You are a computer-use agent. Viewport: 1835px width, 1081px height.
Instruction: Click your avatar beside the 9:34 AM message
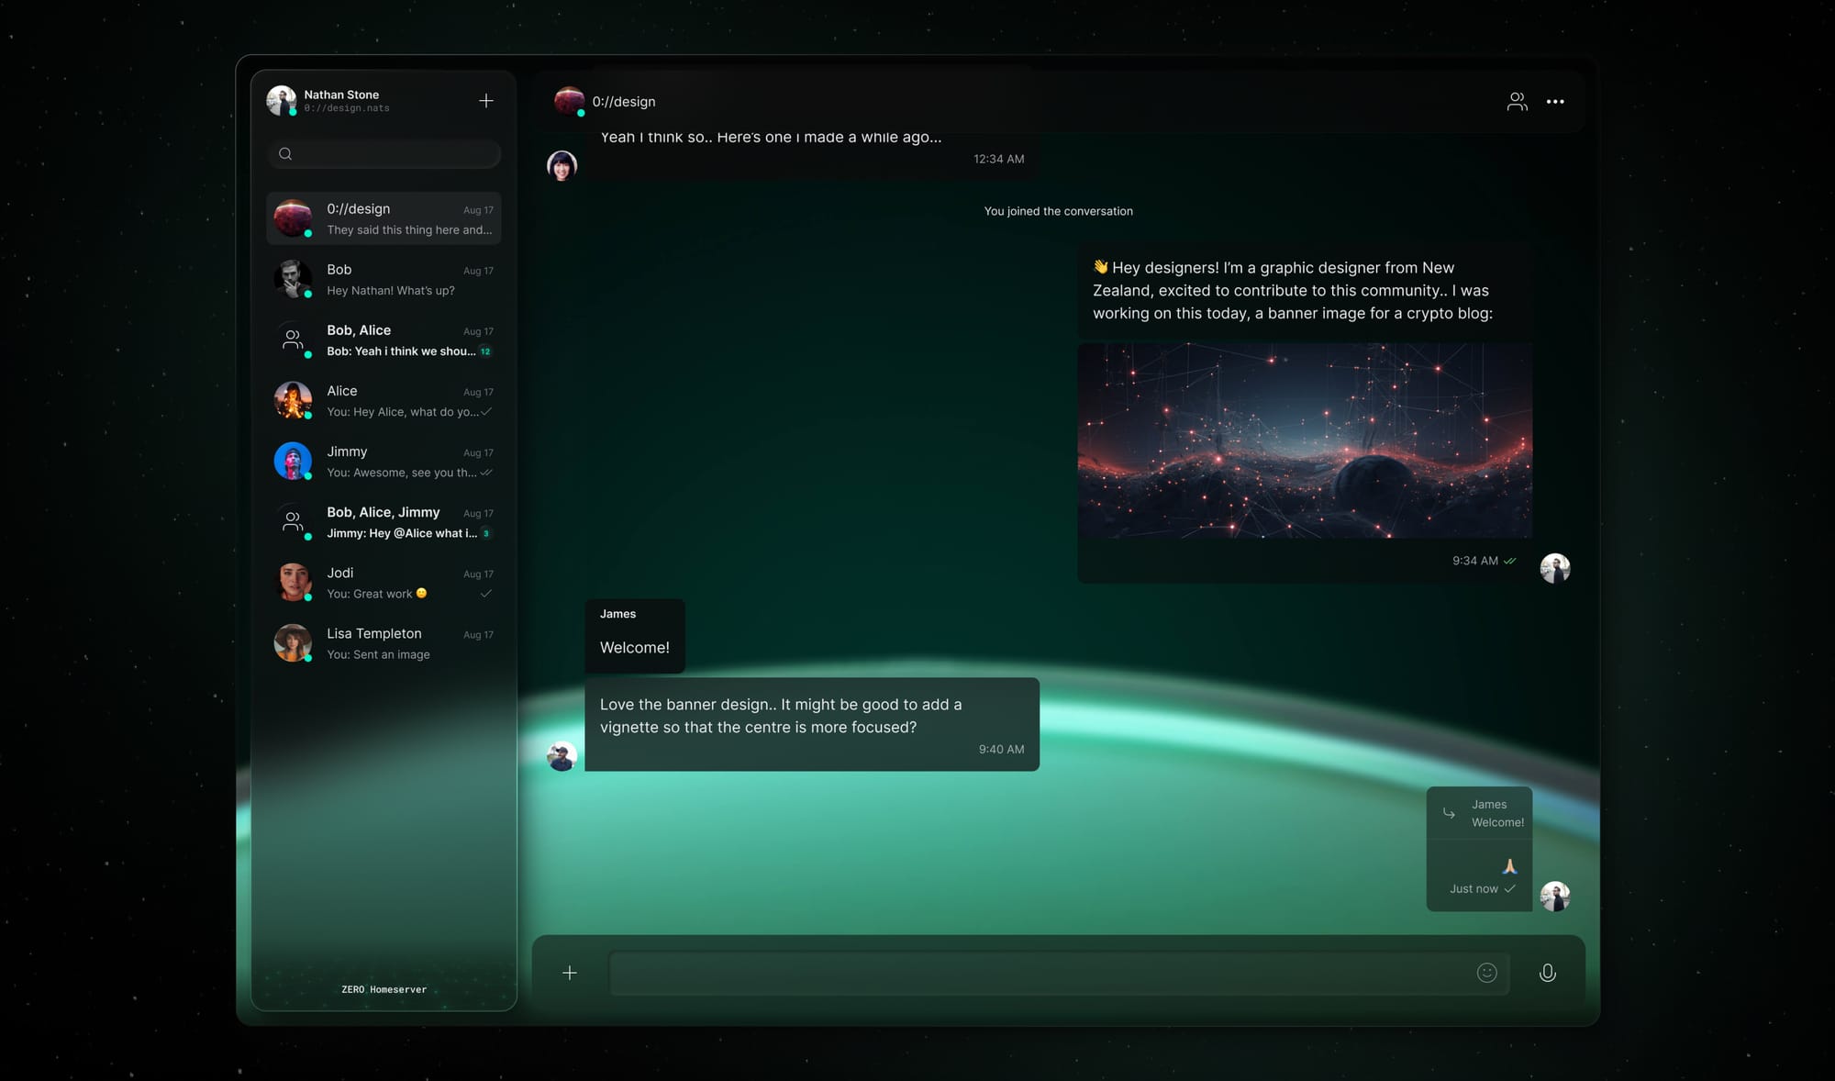pos(1555,568)
